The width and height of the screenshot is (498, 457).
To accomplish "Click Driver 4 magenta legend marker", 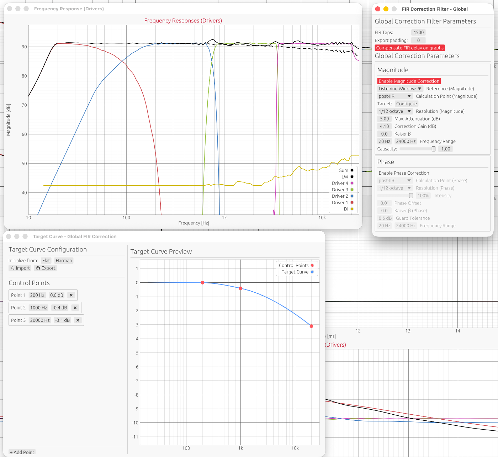I will pyautogui.click(x=352, y=183).
